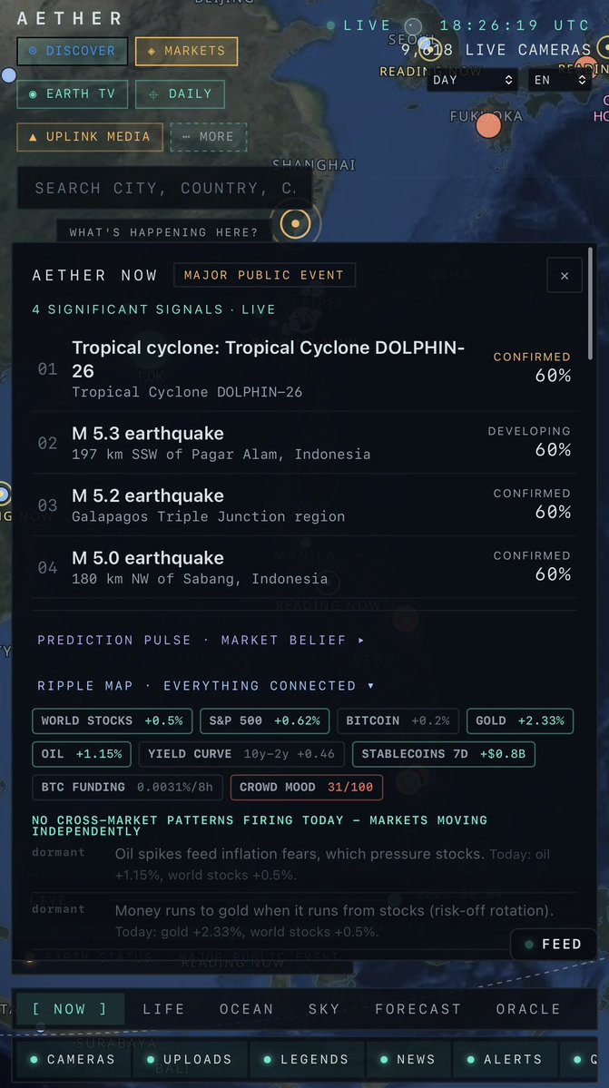Image resolution: width=609 pixels, height=1088 pixels.
Task: Switch to the Oracle tab
Action: pyautogui.click(x=528, y=1009)
